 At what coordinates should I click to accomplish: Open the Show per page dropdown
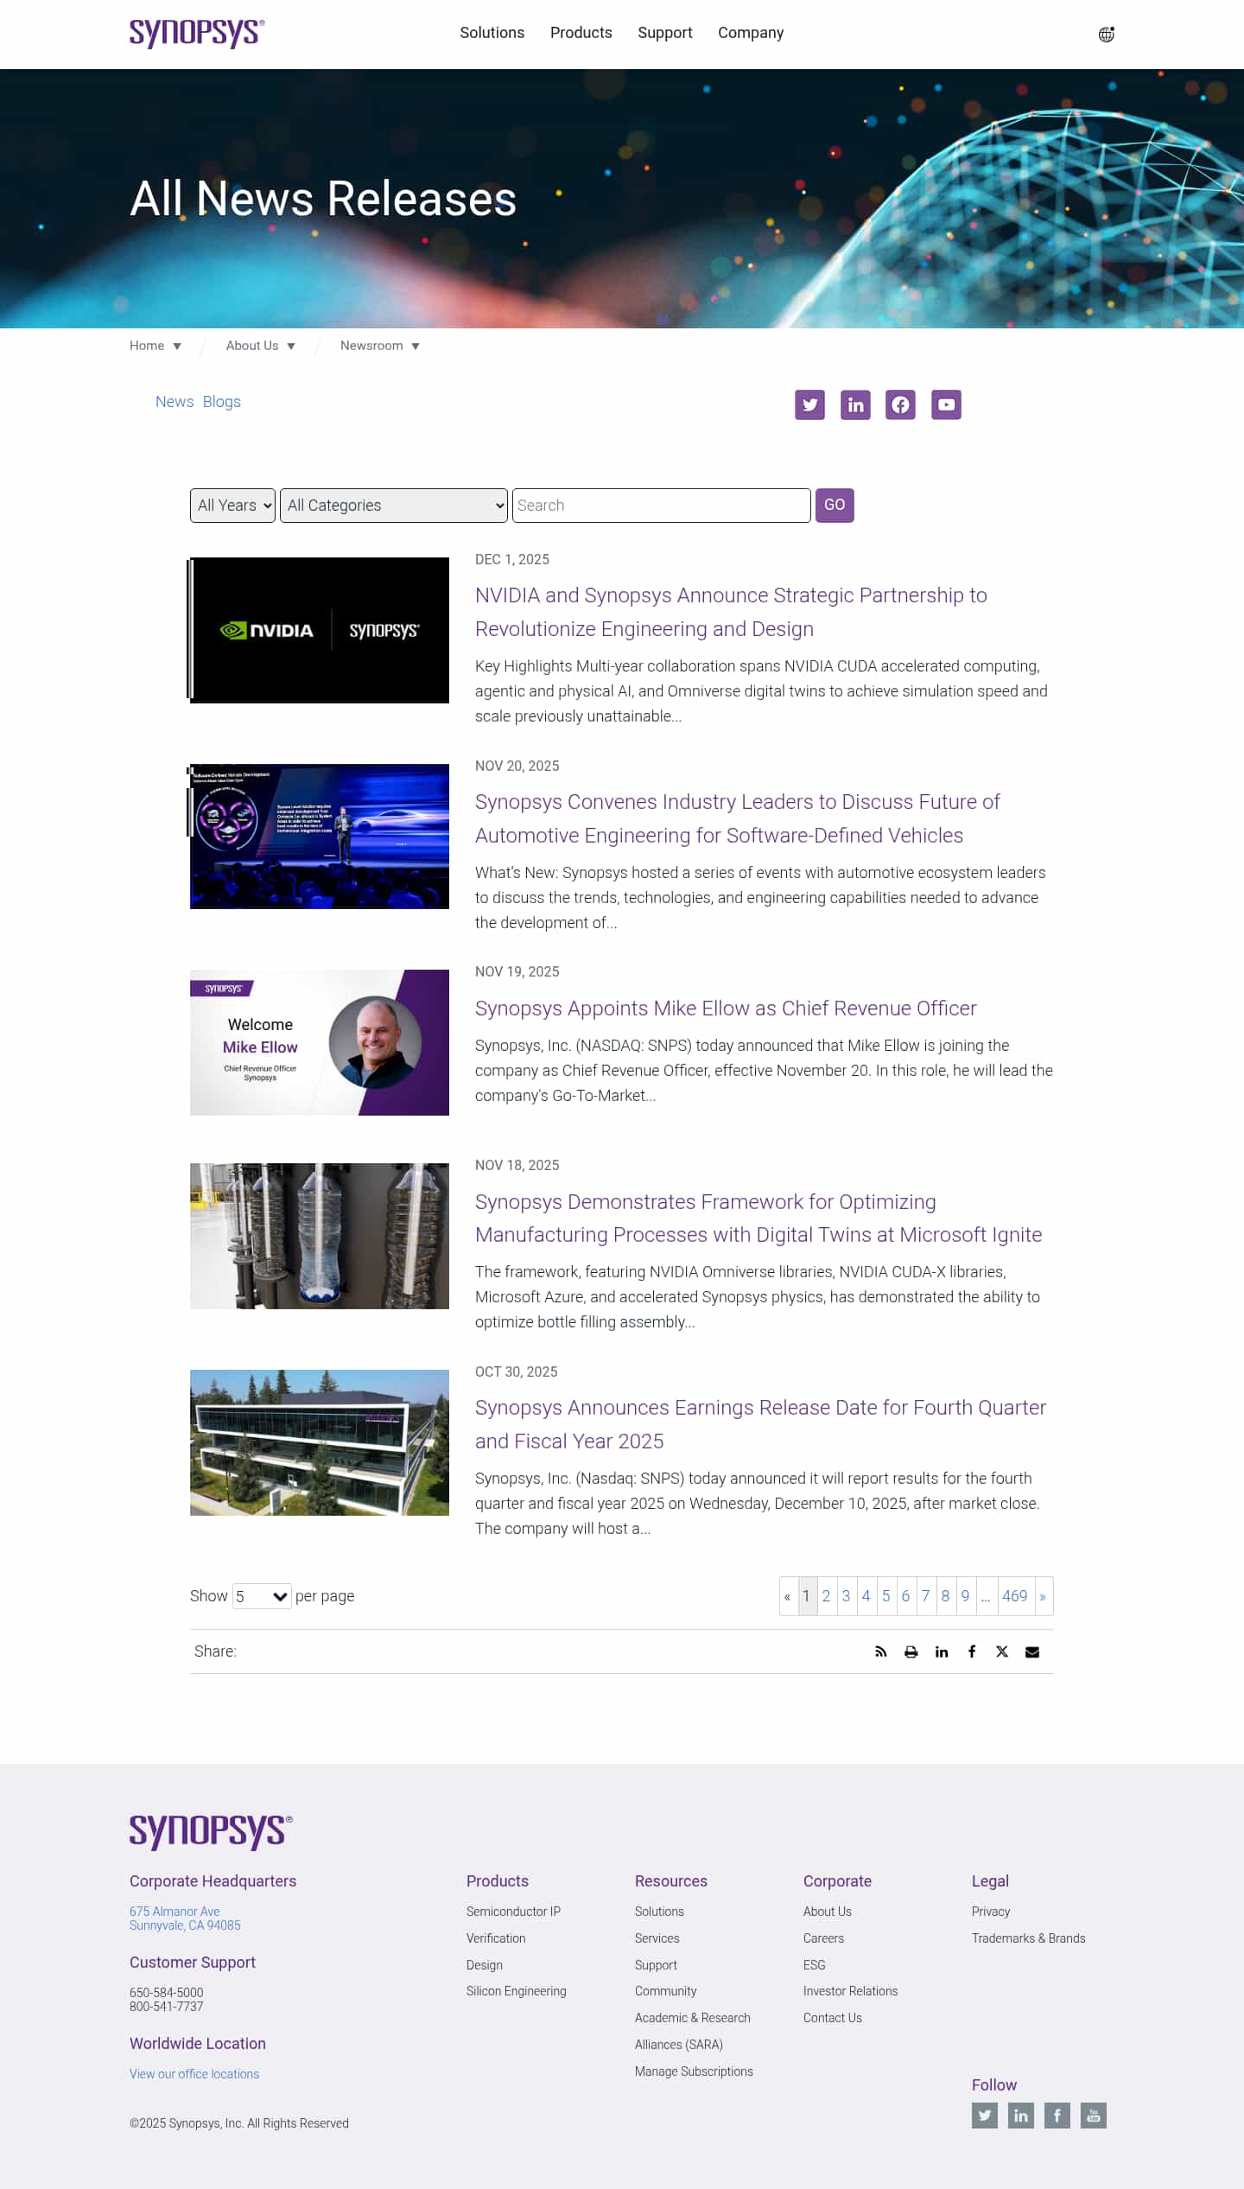[x=262, y=1596]
